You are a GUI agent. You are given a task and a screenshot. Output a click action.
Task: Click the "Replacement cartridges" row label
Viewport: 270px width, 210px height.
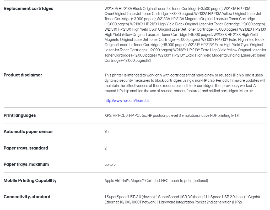pyautogui.click(x=28, y=8)
